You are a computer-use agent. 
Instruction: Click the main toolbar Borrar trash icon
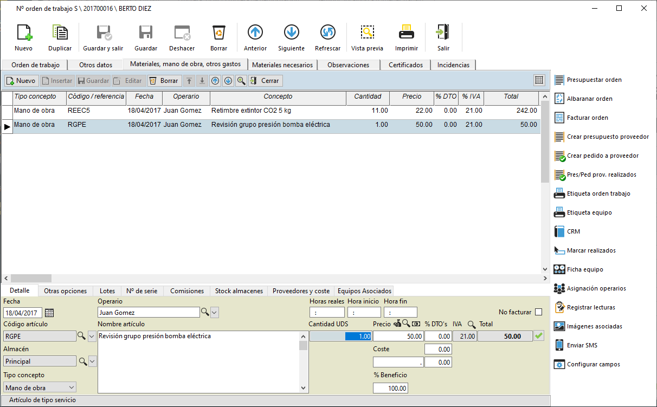(218, 33)
